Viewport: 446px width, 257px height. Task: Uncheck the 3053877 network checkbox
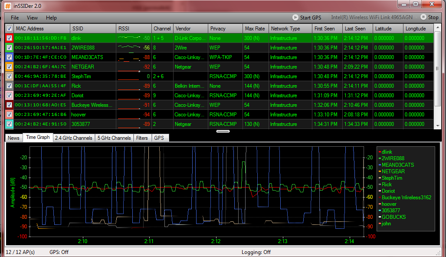point(9,124)
